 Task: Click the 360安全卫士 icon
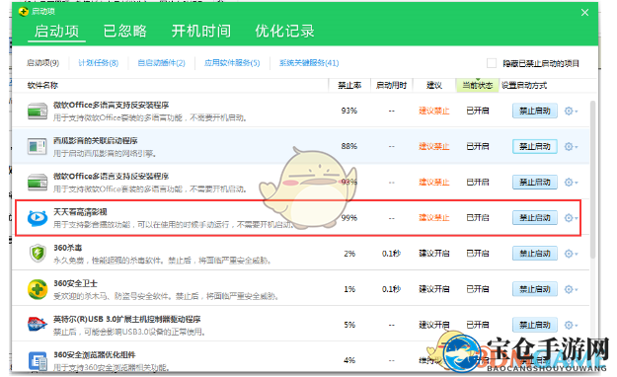(38, 289)
